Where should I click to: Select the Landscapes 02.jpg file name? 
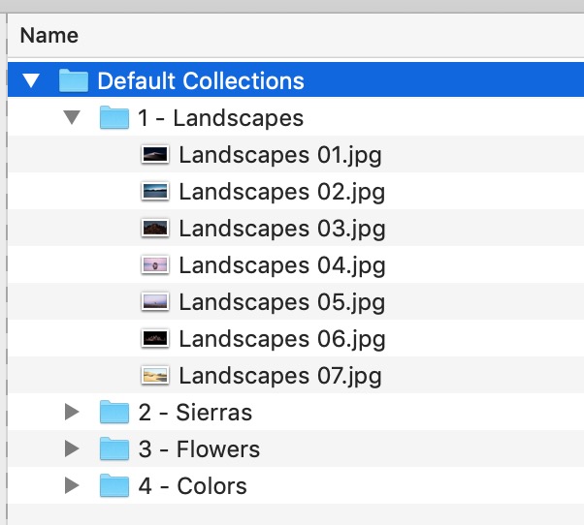281,192
